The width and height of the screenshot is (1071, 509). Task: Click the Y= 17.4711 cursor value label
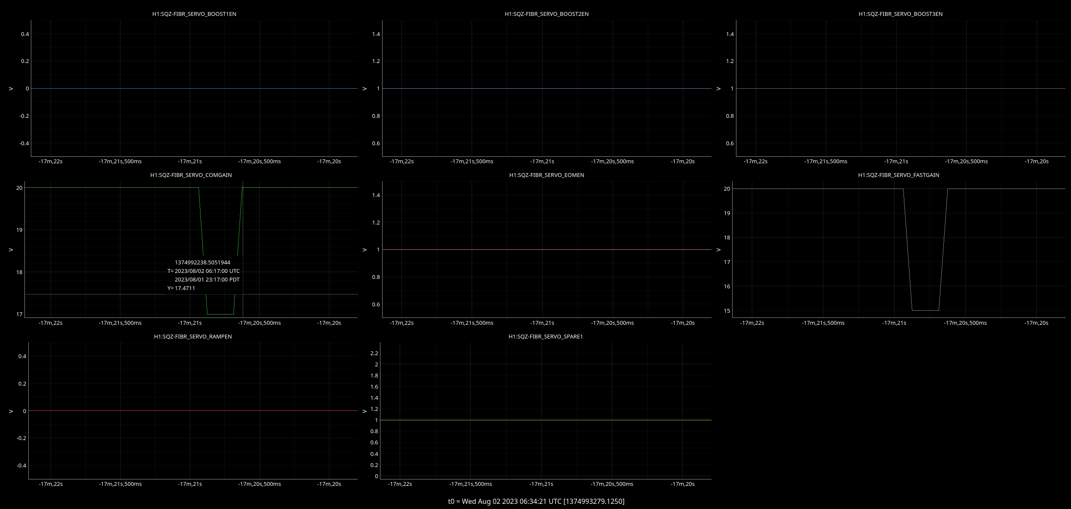pyautogui.click(x=181, y=288)
